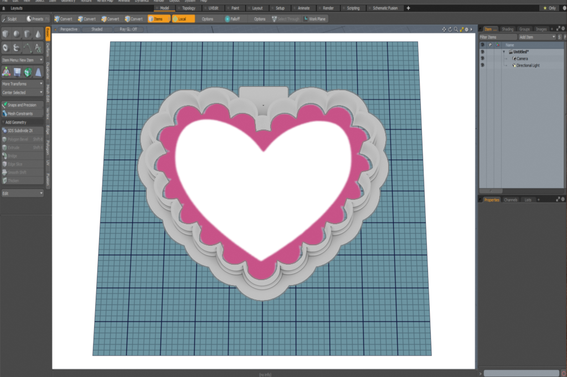Select the Cube primitive tool

(6, 34)
